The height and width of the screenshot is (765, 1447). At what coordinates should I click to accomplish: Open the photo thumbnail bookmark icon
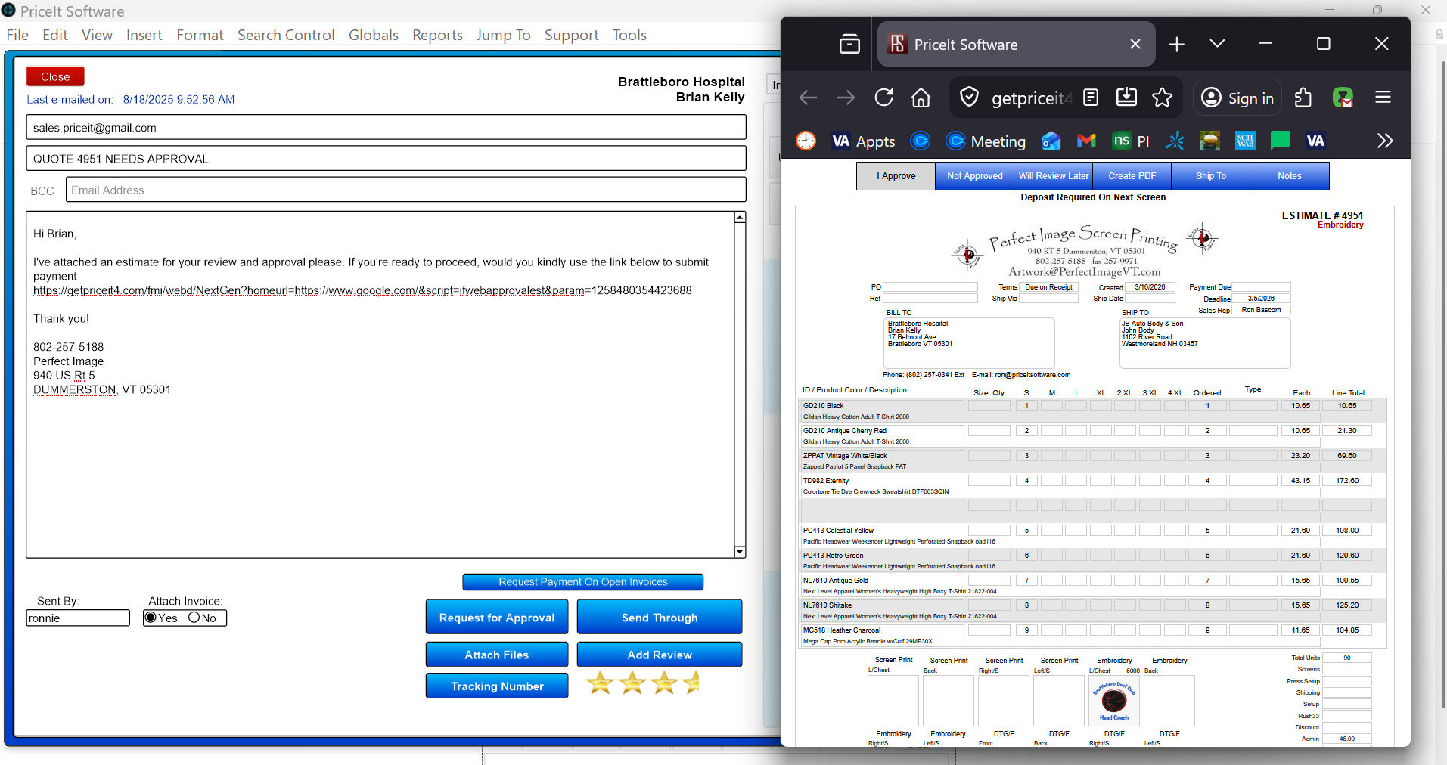click(x=1209, y=141)
